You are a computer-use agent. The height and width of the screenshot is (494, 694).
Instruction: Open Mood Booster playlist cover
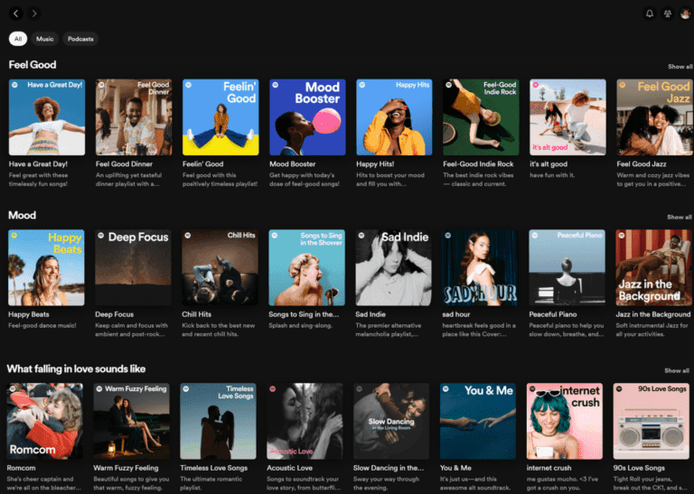307,117
